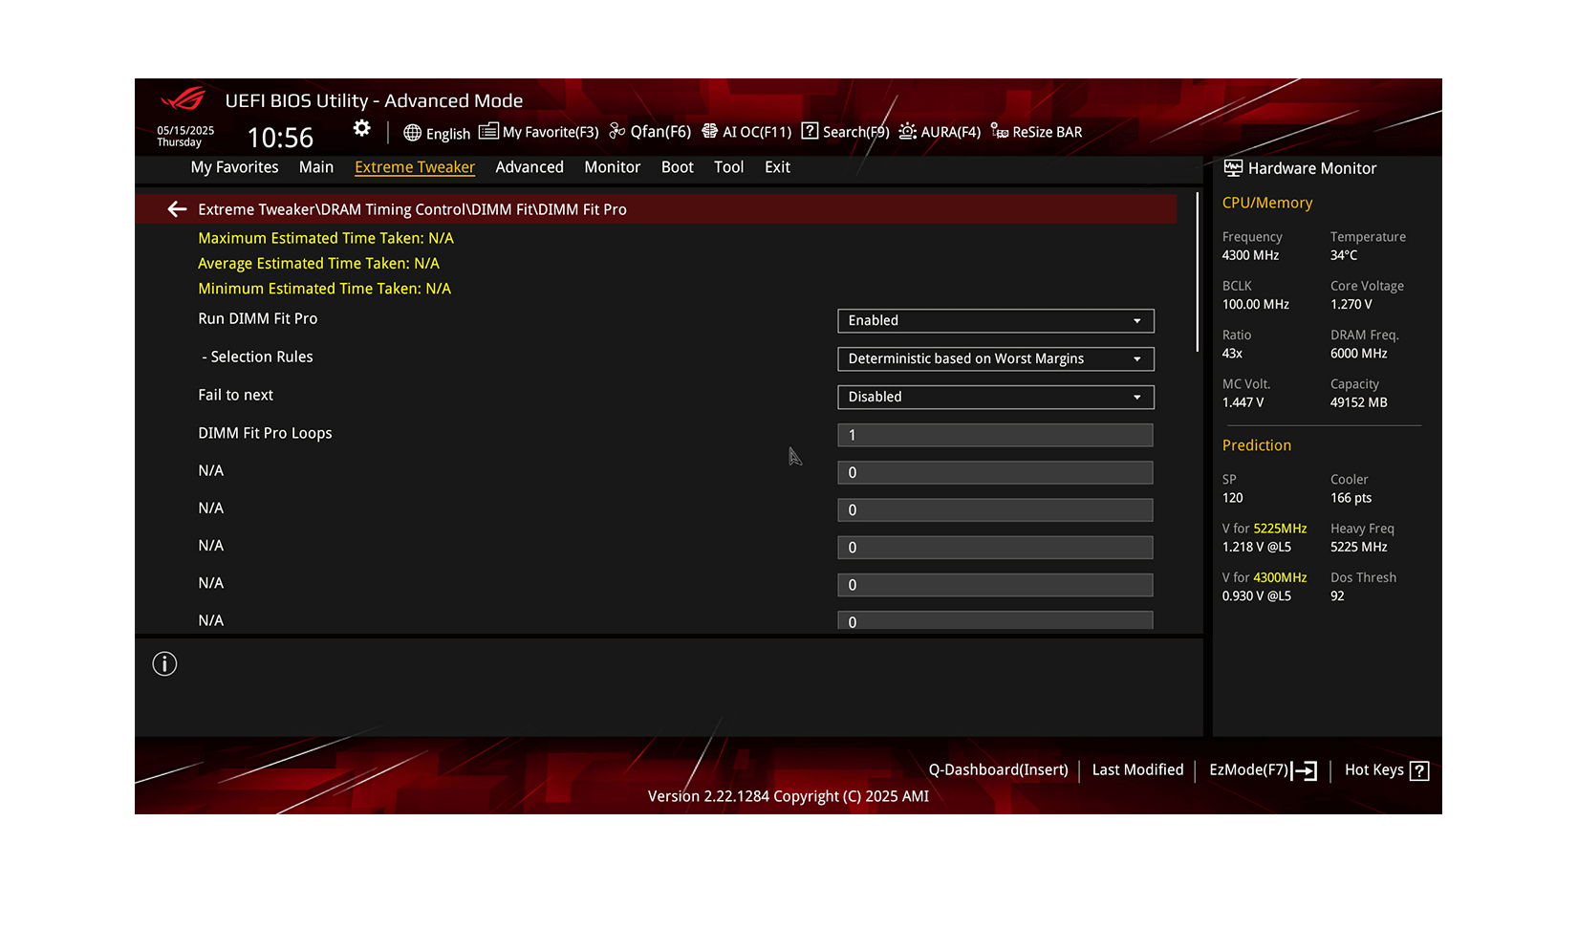This screenshot has width=1578, height=930.
Task: Open the Selection Rules dropdown
Action: pyautogui.click(x=994, y=358)
